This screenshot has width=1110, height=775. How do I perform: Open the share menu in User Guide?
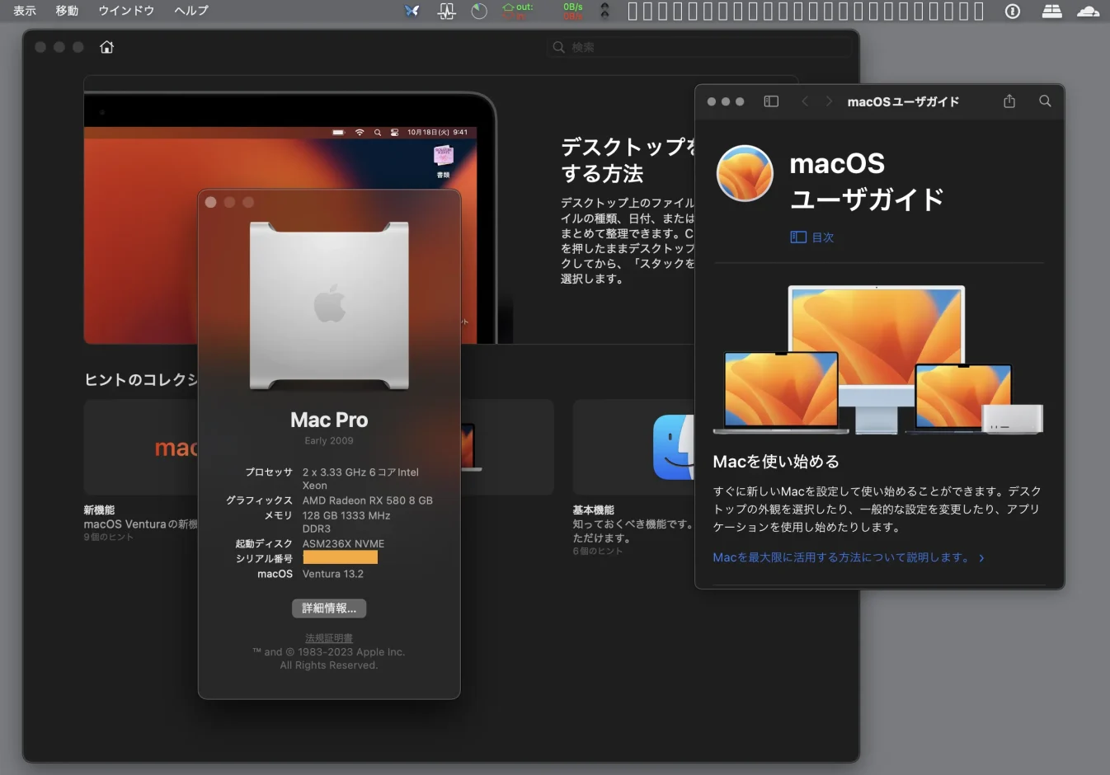[1009, 101]
